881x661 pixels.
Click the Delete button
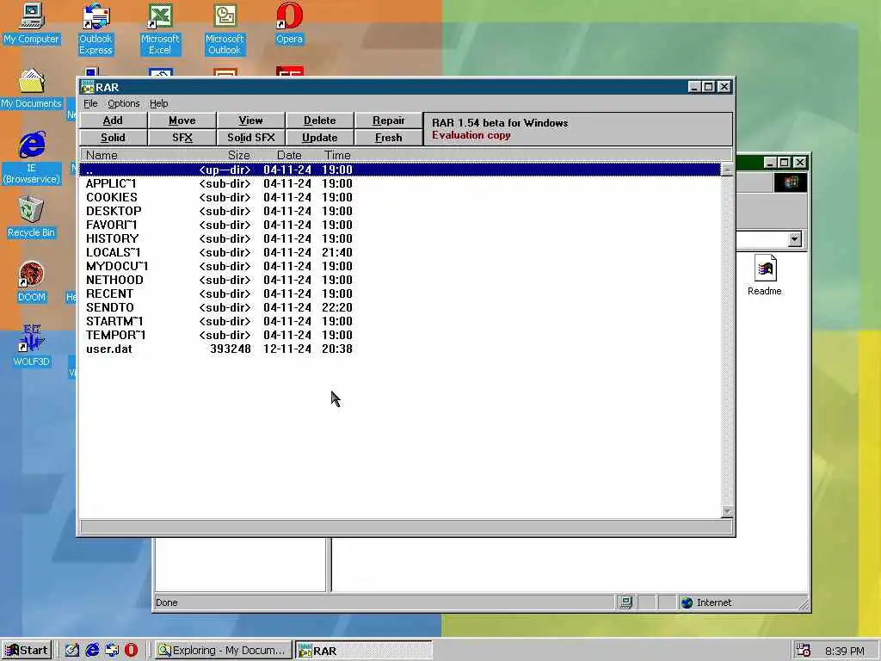(320, 120)
